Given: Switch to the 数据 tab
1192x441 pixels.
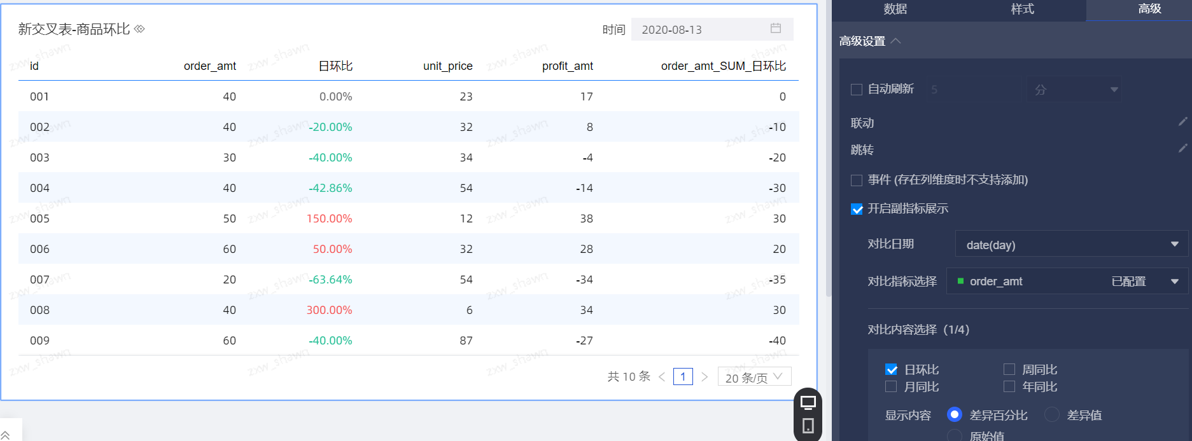Looking at the screenshot, I should pyautogui.click(x=895, y=10).
